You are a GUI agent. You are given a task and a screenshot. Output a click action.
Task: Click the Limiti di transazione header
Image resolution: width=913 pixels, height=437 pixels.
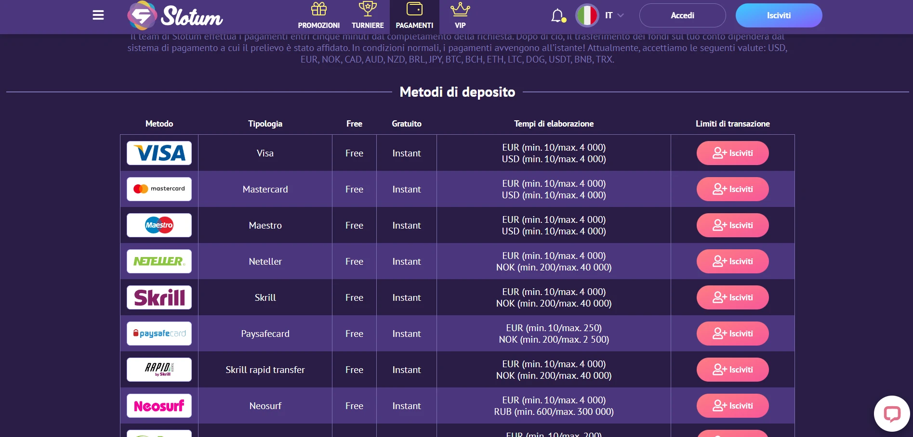[x=732, y=124]
